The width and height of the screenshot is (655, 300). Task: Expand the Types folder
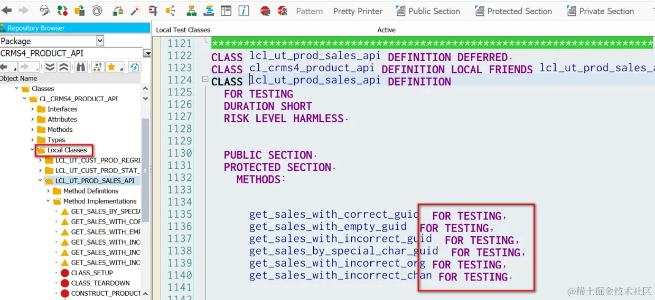pos(33,140)
